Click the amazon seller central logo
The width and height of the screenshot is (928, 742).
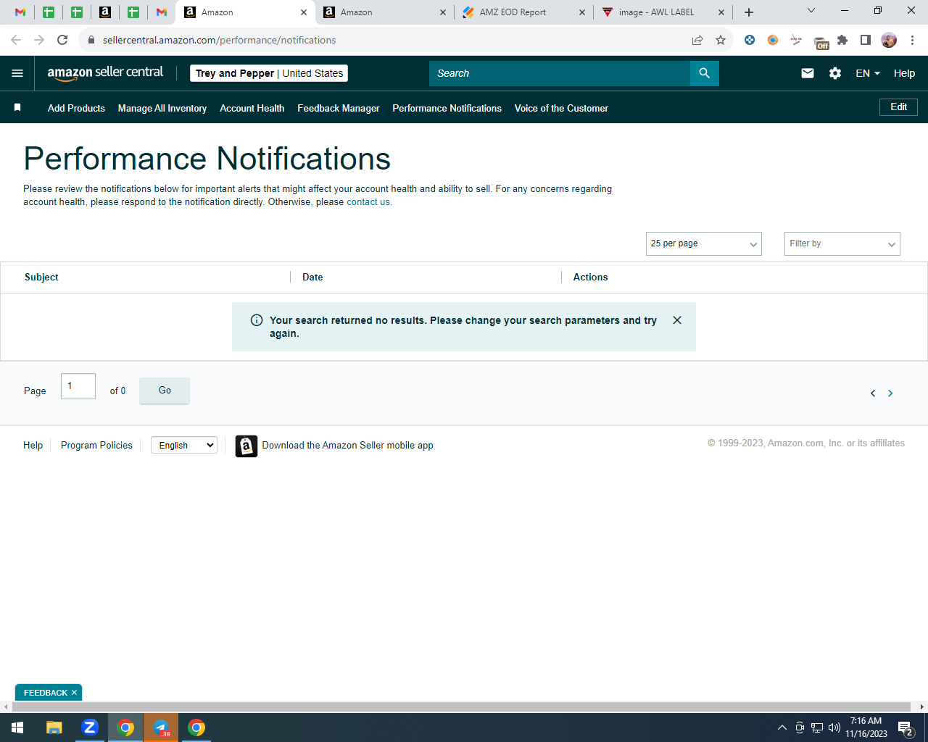pos(105,72)
